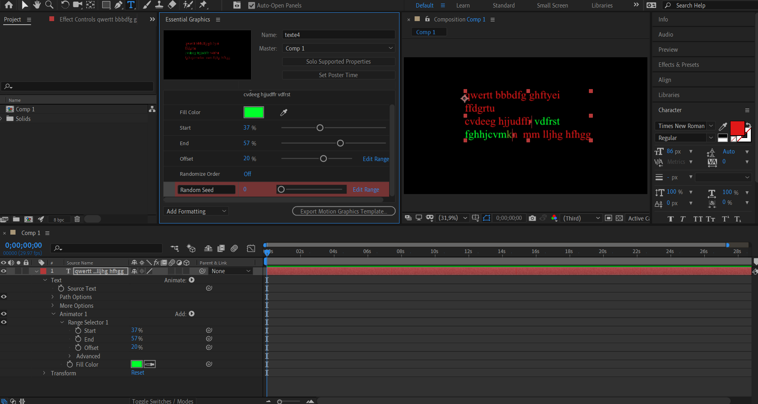Switch to the Small Screen workspace
The image size is (758, 404).
coord(552,5)
